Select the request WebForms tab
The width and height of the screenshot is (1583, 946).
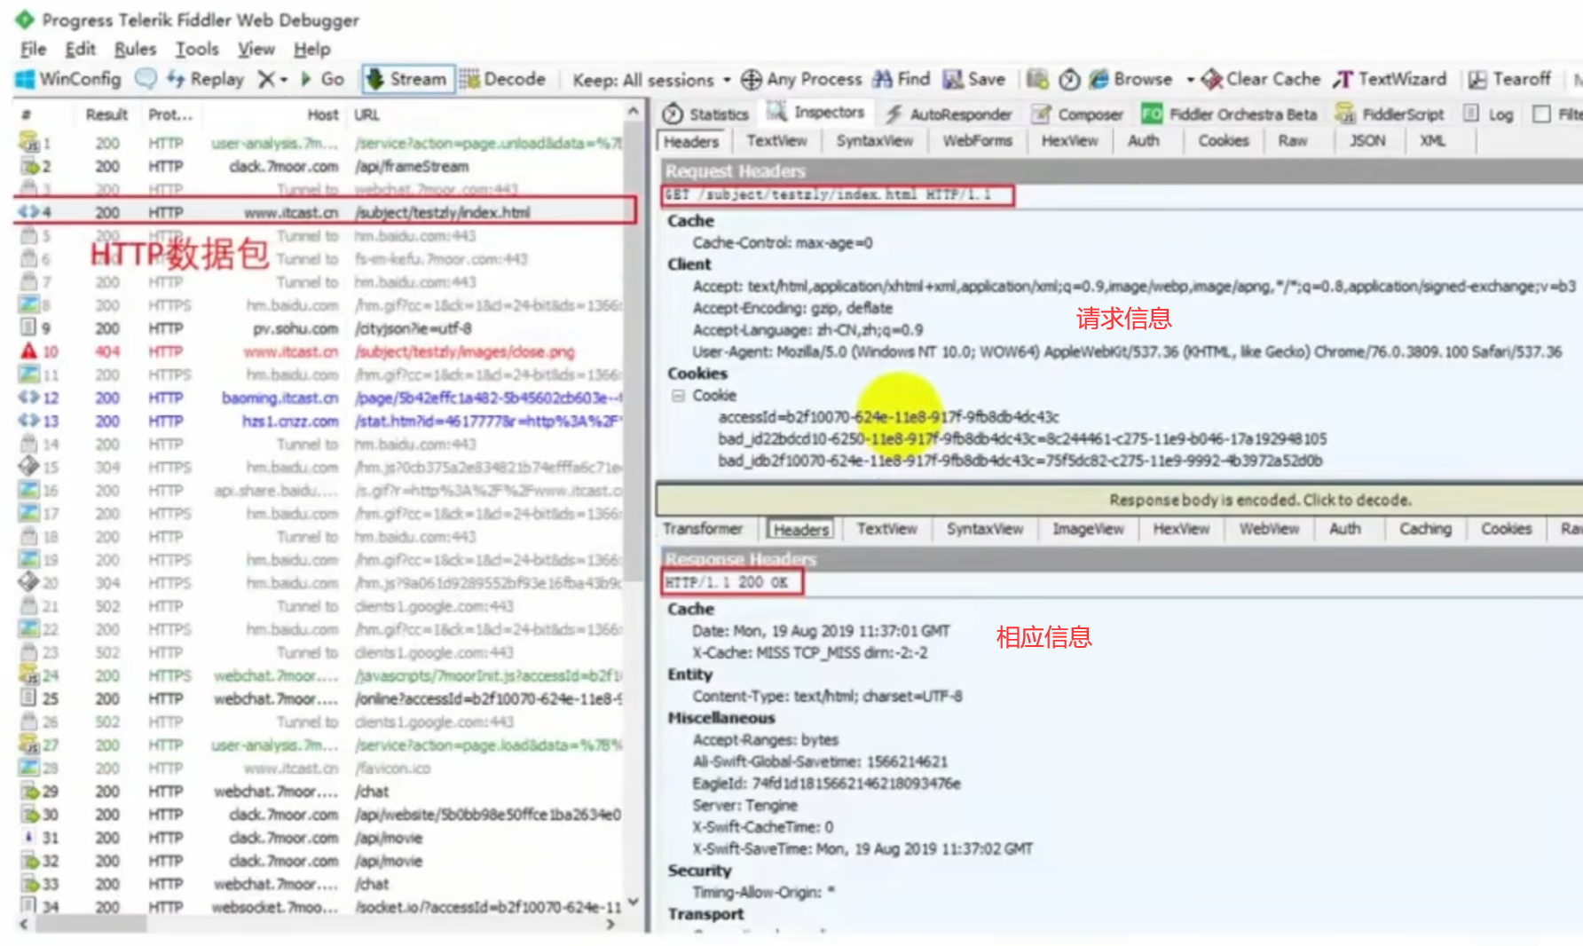977,141
